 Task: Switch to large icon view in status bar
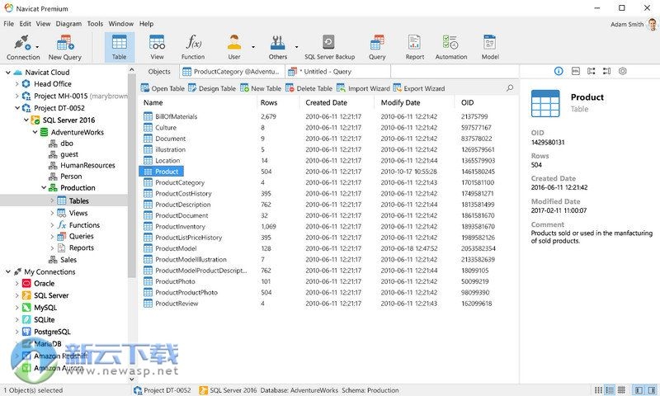click(598, 390)
